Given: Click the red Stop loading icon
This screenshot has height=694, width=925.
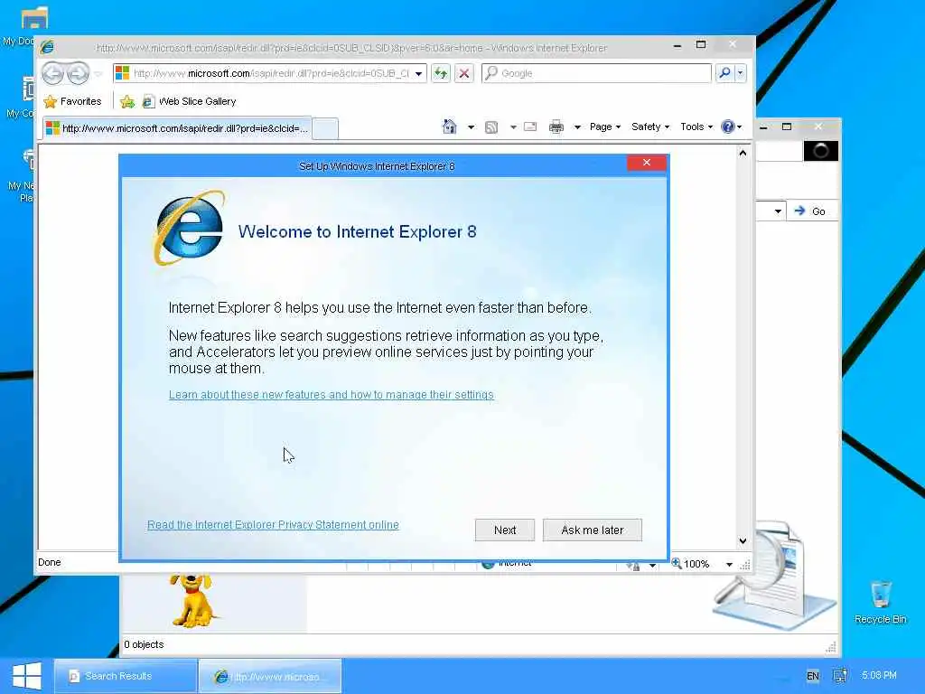Looking at the screenshot, I should click(464, 73).
